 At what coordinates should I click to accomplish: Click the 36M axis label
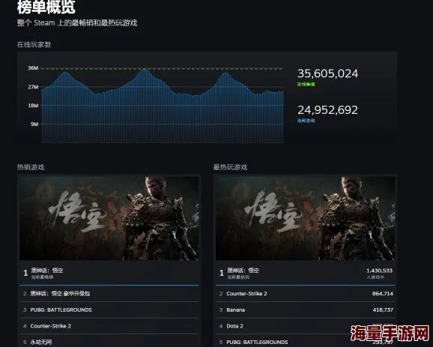(33, 68)
